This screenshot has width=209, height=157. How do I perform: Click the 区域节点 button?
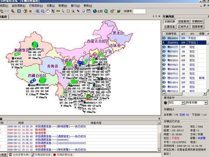tap(183, 27)
